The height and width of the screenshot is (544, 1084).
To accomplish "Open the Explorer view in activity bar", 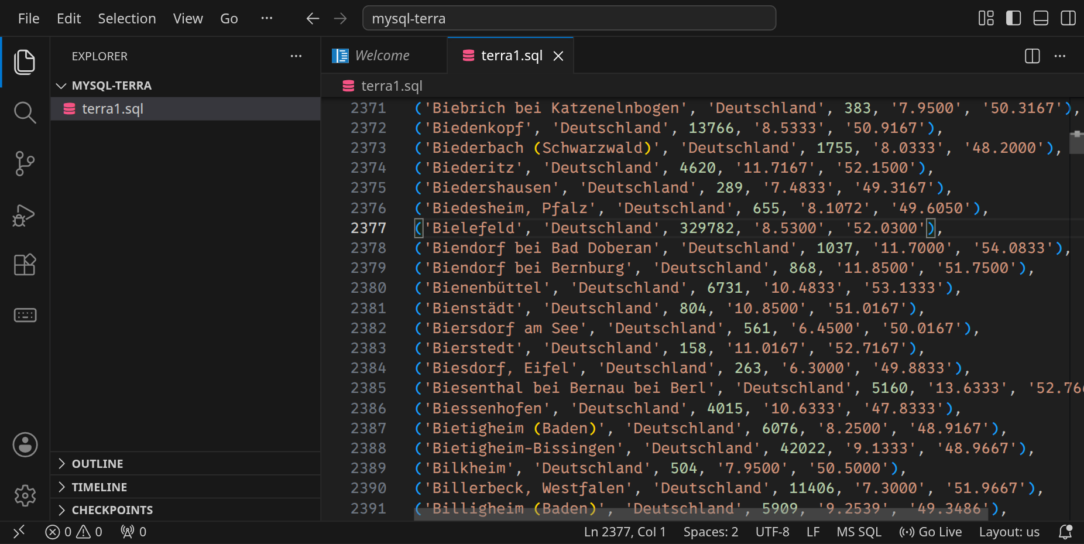I will click(25, 62).
